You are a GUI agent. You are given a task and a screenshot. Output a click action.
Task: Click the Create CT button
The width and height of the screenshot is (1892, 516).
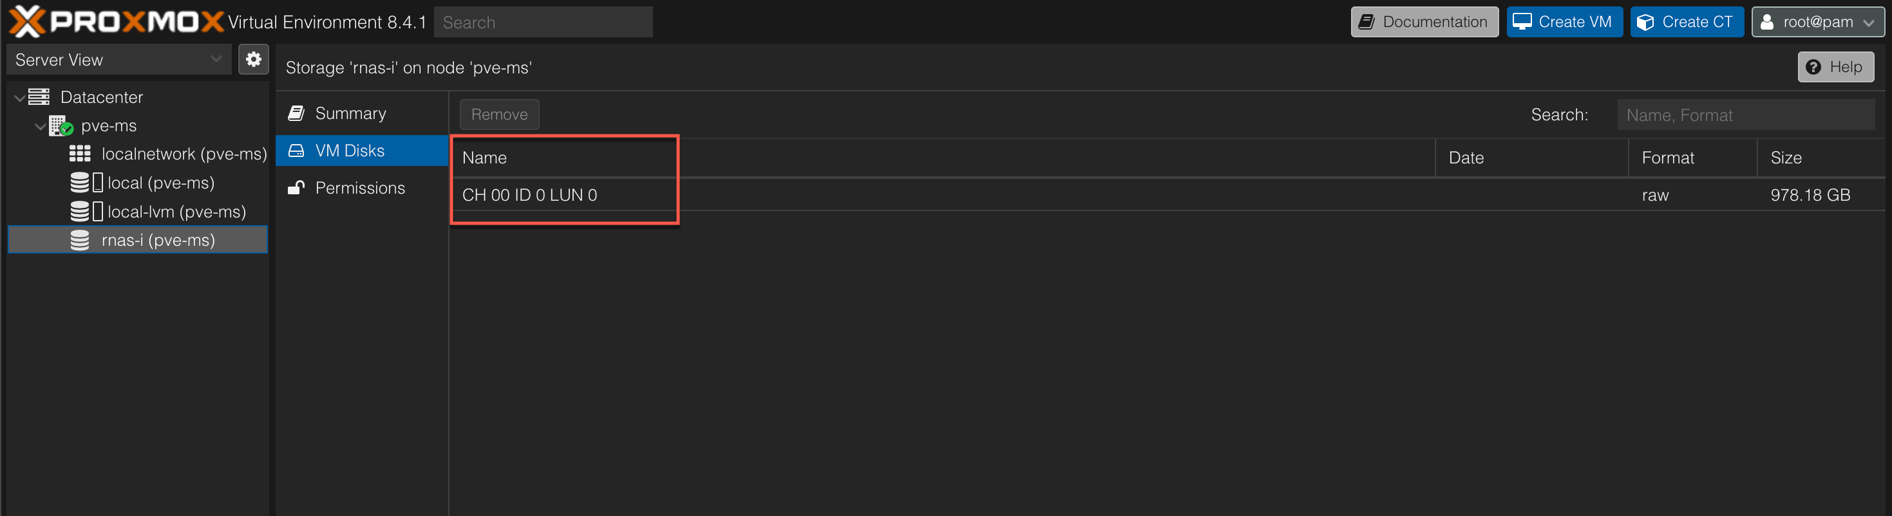[1687, 22]
